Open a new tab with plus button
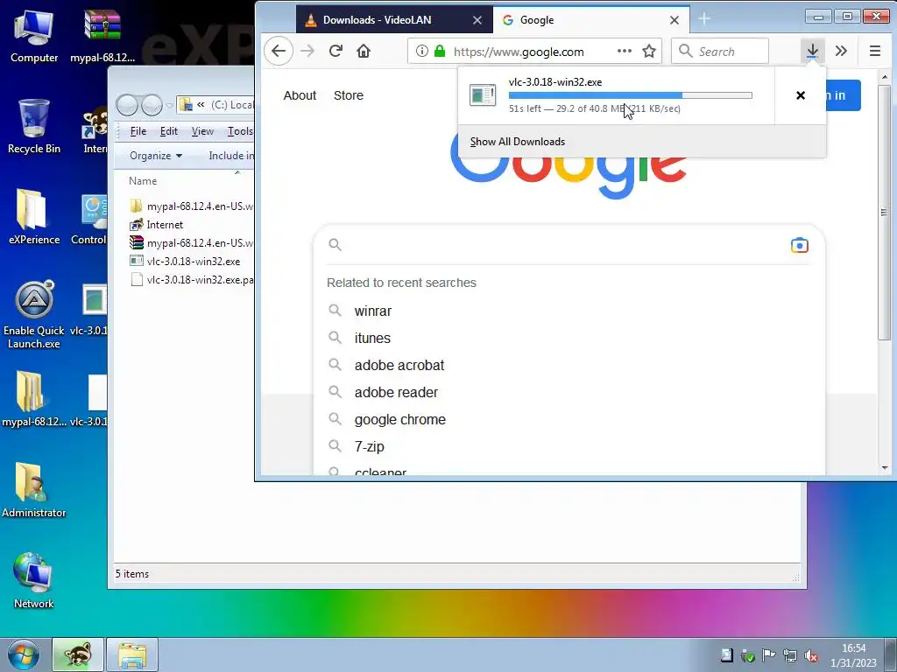Screen dimensions: 897x672 pyautogui.click(x=704, y=19)
